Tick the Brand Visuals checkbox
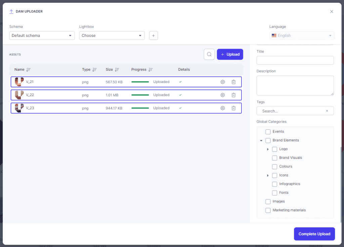Screen dimensions: 344x247 [274, 158]
